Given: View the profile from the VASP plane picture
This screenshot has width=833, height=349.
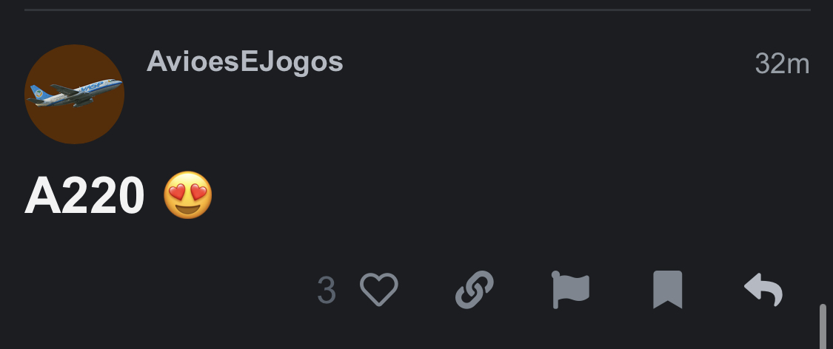Looking at the screenshot, I should click(74, 94).
